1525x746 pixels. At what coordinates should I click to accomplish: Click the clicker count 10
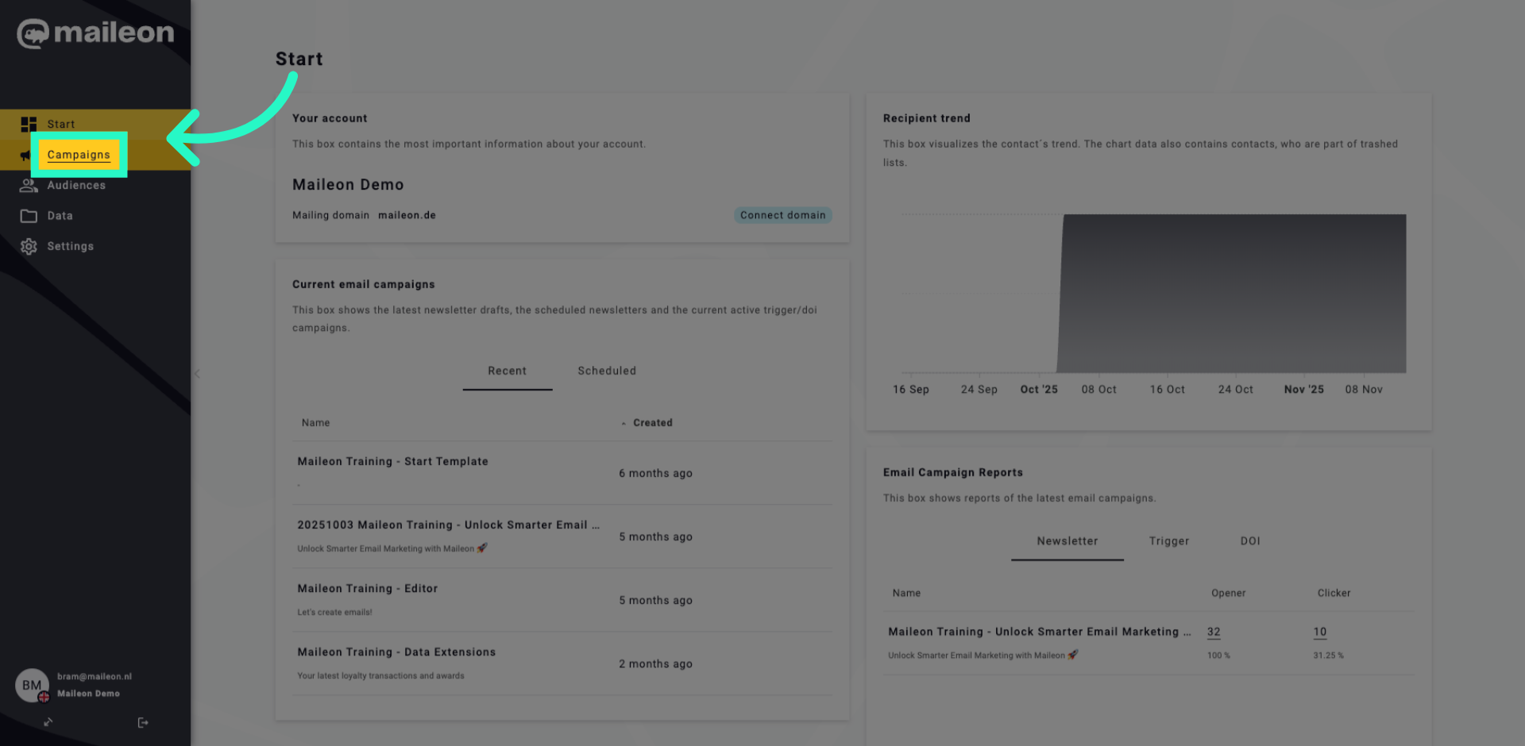click(x=1320, y=632)
